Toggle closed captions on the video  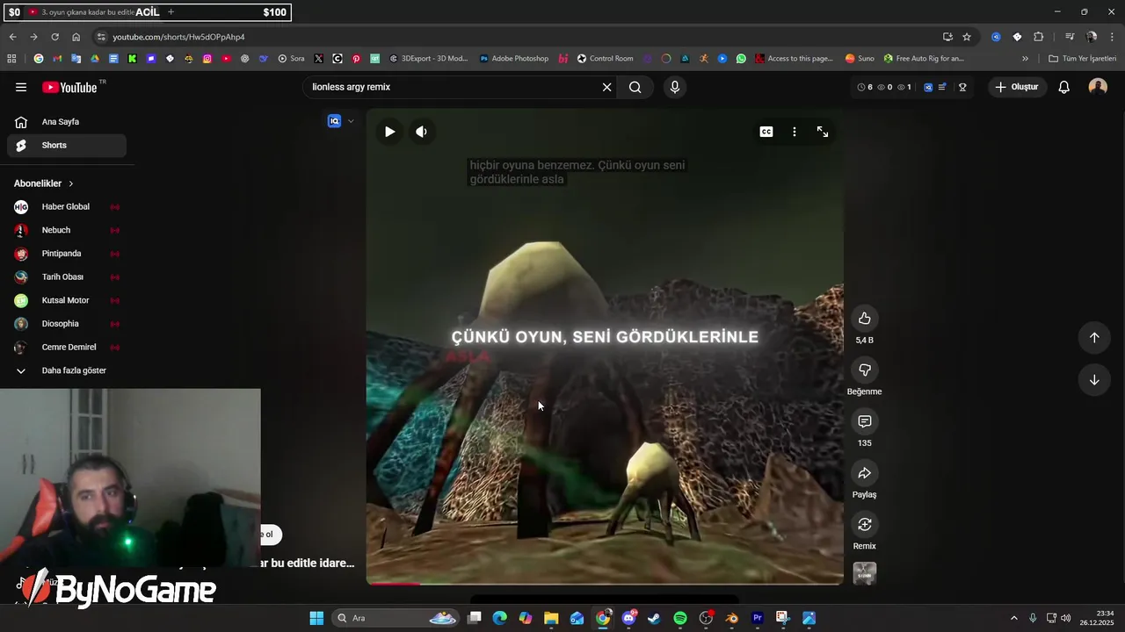[766, 132]
